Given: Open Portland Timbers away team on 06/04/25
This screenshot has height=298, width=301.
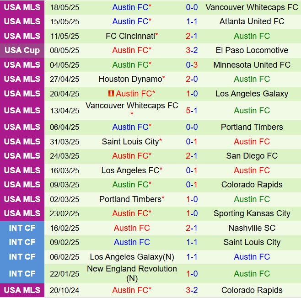Looking at the screenshot, I should click(252, 127).
